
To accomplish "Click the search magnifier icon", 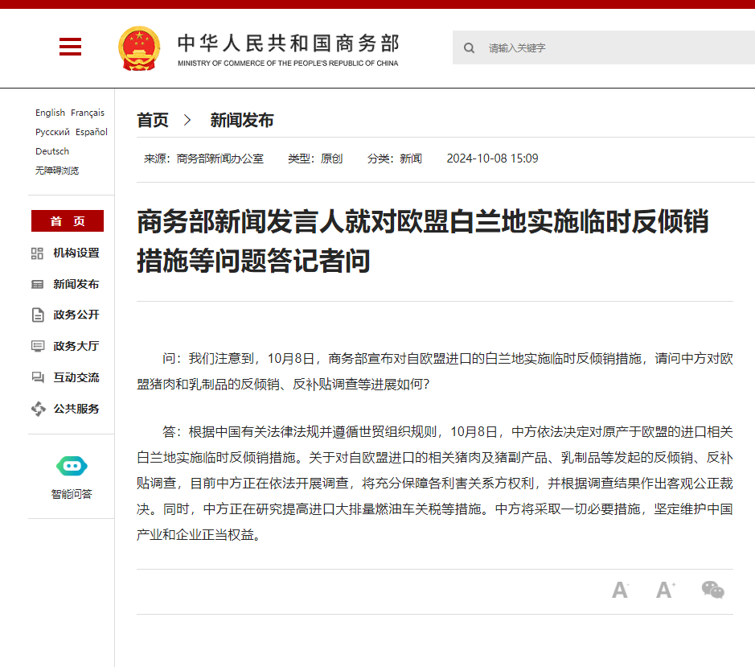I will 469,48.
